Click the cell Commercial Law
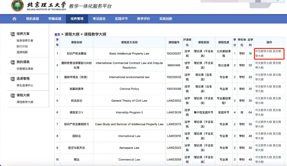Viewport: 287px width, 166px height. [x=129, y=160]
